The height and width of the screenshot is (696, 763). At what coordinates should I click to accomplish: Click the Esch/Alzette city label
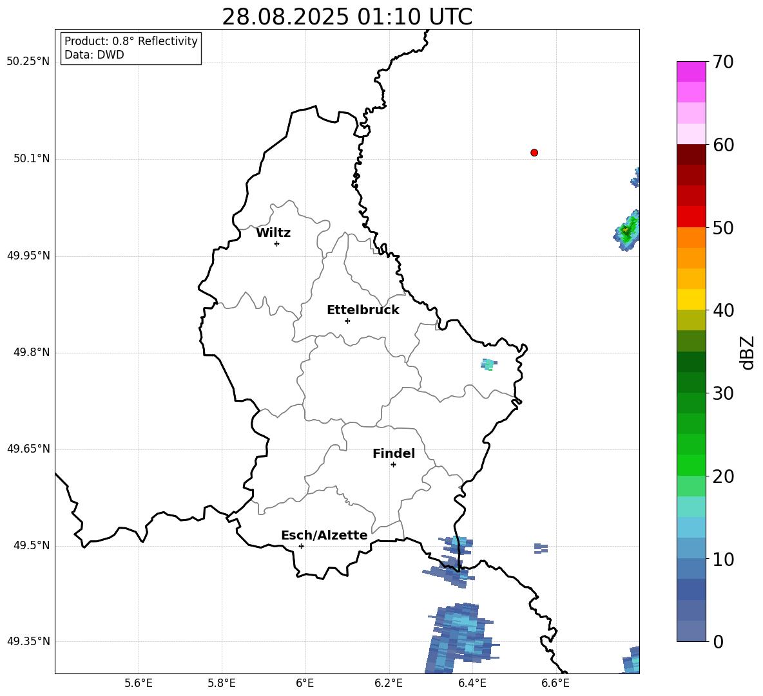(324, 535)
